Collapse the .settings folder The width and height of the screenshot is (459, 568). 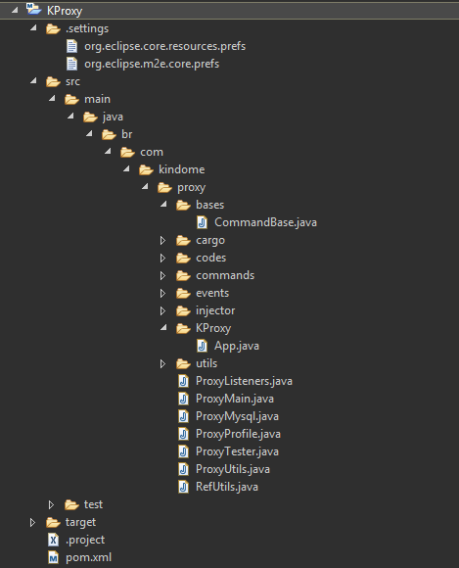pos(33,27)
